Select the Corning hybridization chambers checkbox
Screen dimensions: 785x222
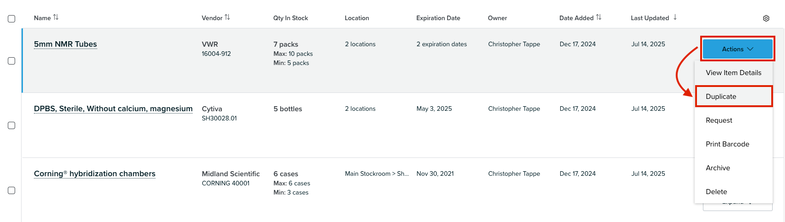[x=11, y=190]
